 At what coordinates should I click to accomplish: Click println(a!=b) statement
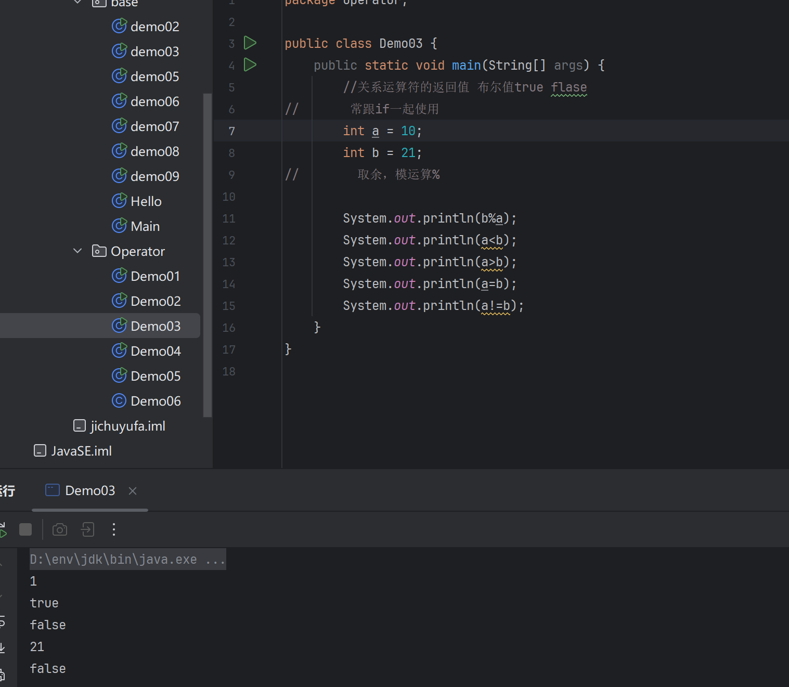[x=433, y=306]
